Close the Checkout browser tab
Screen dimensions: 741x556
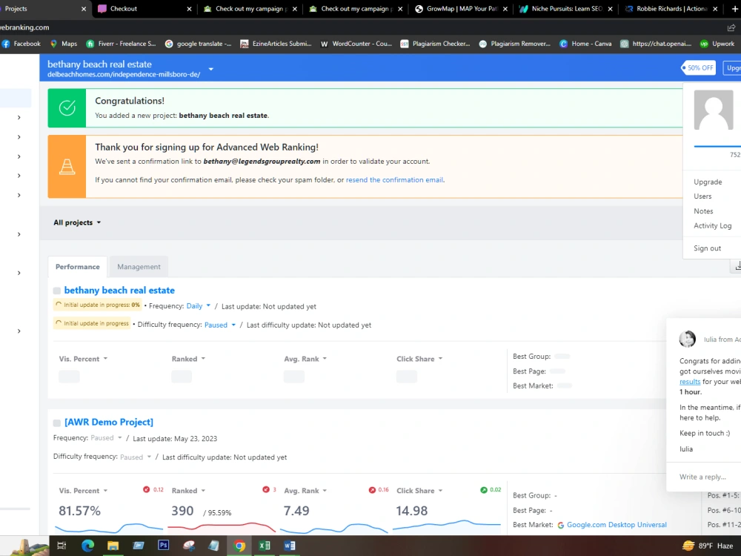(189, 8)
